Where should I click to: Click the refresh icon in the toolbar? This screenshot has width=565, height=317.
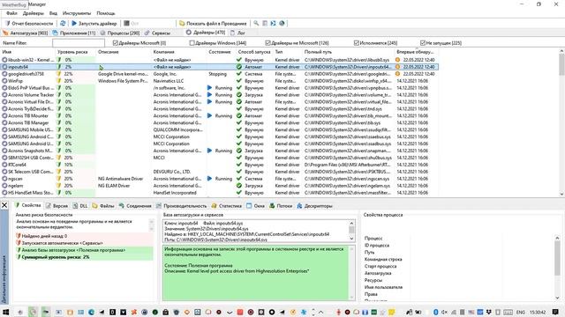click(x=63, y=24)
